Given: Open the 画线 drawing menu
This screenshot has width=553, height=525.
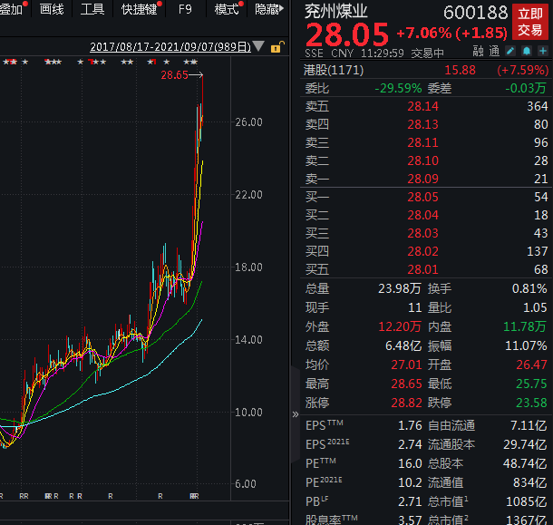Looking at the screenshot, I should (52, 9).
